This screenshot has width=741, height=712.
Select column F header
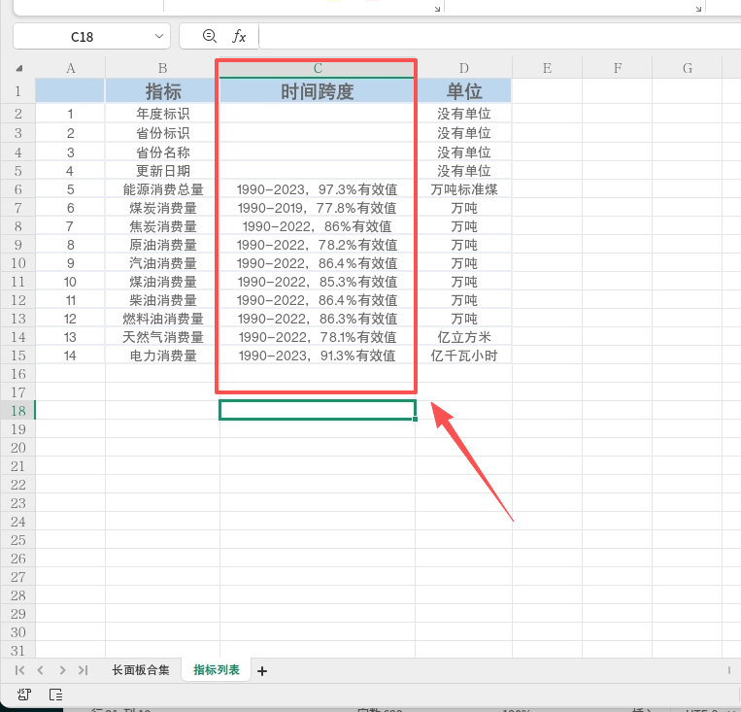click(x=618, y=69)
